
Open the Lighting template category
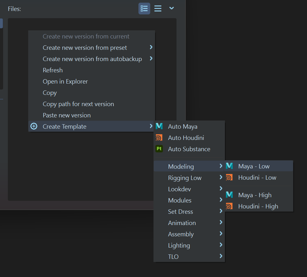click(189, 245)
